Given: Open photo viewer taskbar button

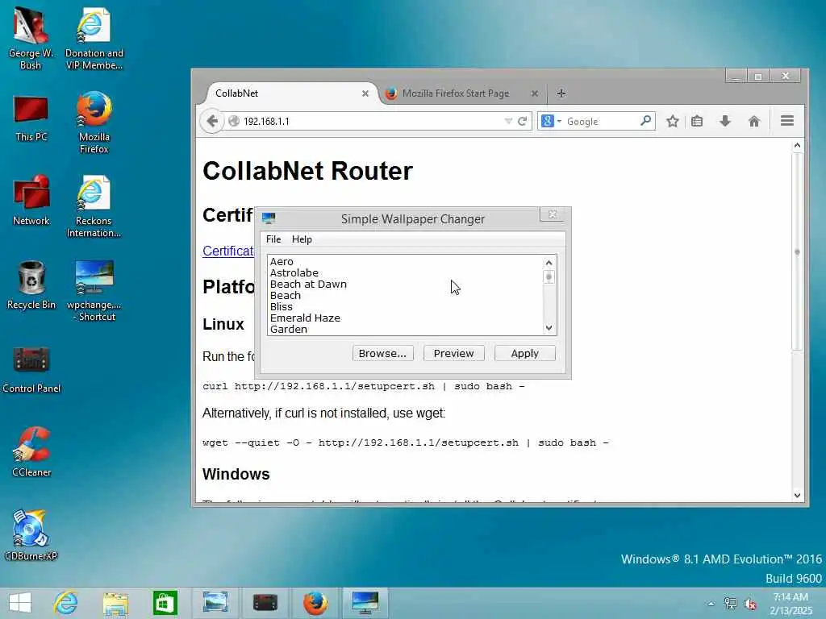Looking at the screenshot, I should [x=215, y=603].
